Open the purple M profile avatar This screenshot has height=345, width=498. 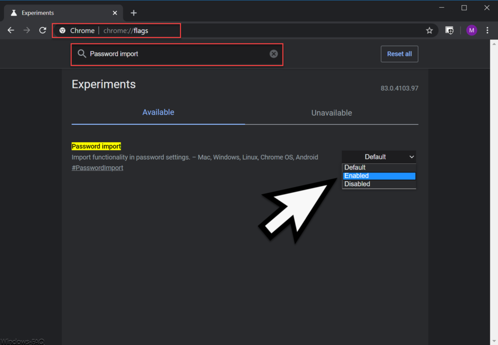point(472,31)
